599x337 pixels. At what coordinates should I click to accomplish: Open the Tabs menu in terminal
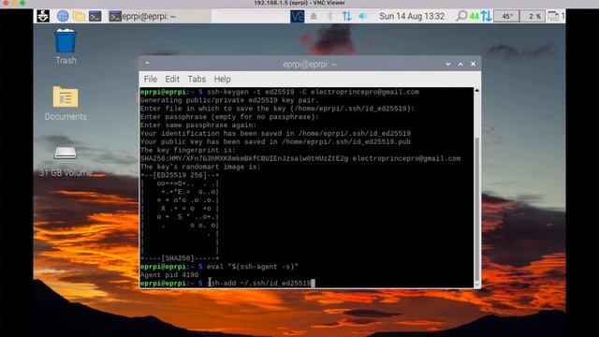pyautogui.click(x=197, y=79)
